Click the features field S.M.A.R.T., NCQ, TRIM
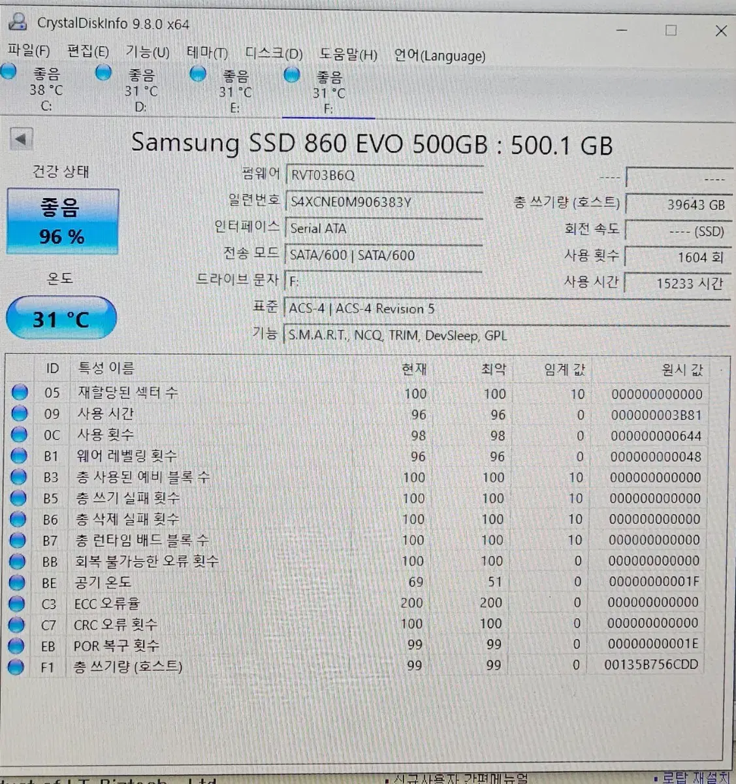This screenshot has width=736, height=784. tap(507, 335)
